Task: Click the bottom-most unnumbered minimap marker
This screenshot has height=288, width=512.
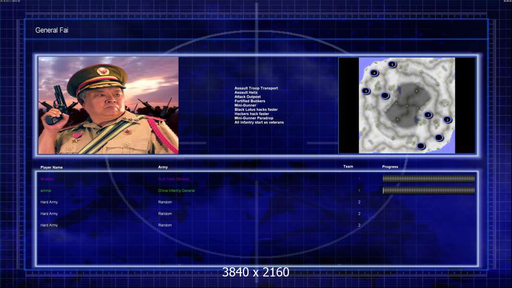Action: click(x=421, y=146)
